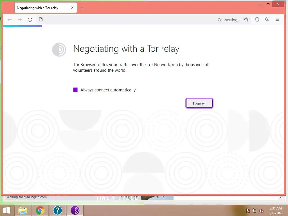Open the hamburger application menu
Screen dimensions: 288x216
[277, 19]
